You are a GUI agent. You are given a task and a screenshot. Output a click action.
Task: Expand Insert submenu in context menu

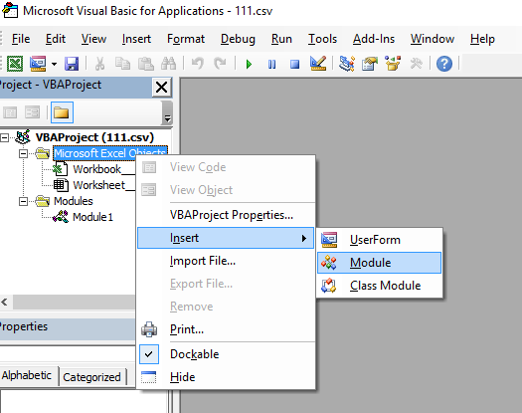(x=226, y=238)
